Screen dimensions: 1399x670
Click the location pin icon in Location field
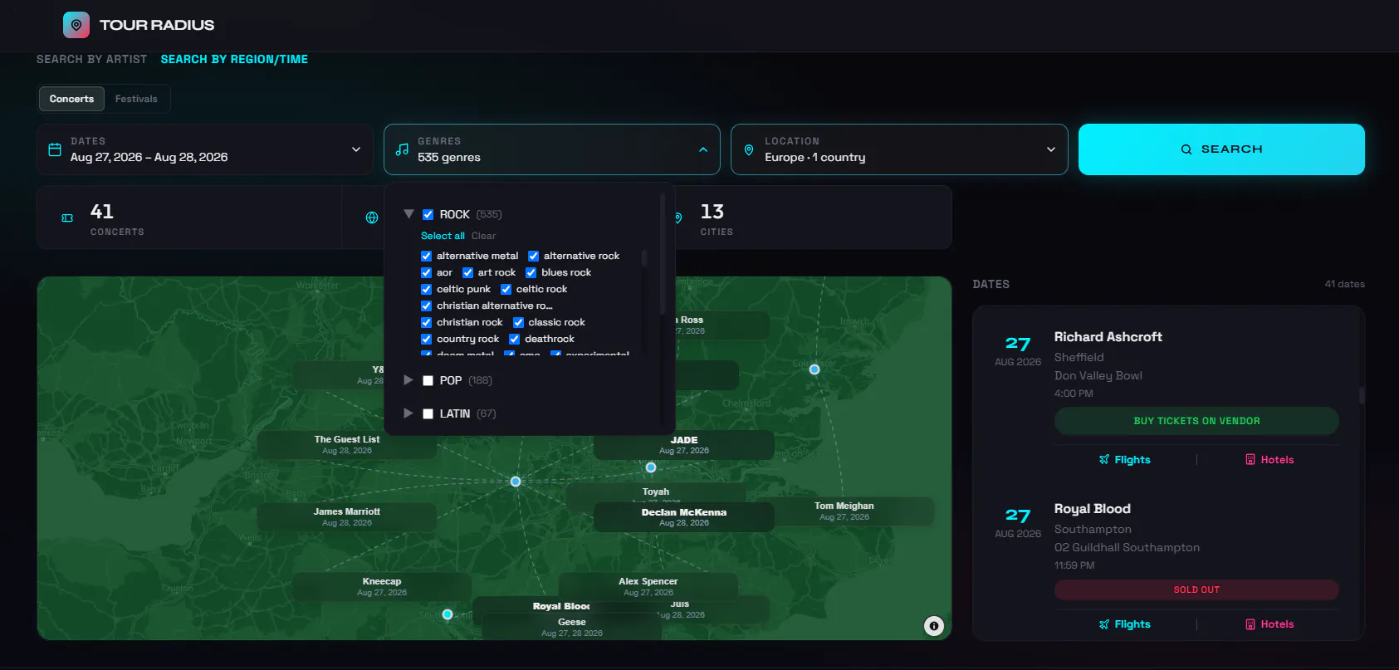(749, 149)
